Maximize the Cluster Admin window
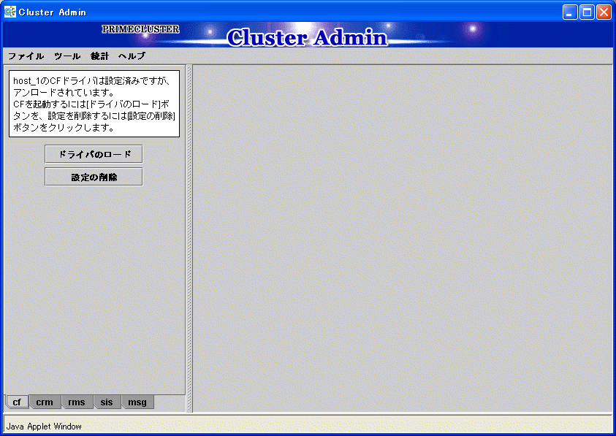Image resolution: width=616 pixels, height=436 pixels. click(587, 12)
